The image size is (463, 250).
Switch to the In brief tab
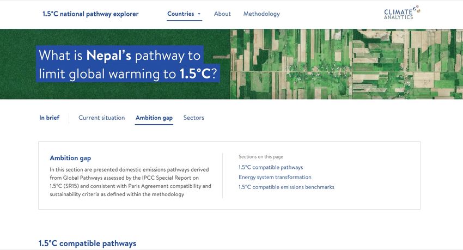(50, 118)
